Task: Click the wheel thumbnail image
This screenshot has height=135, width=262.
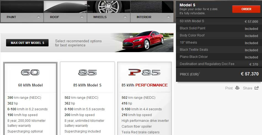Action: coord(109,7)
